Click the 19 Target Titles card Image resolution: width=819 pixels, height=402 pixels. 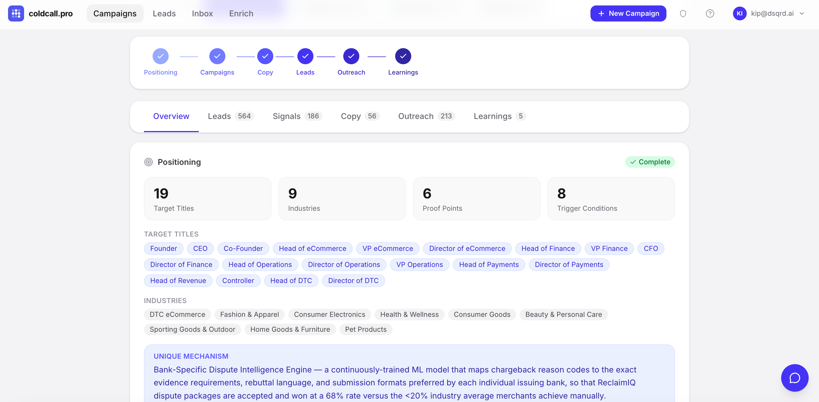point(207,199)
